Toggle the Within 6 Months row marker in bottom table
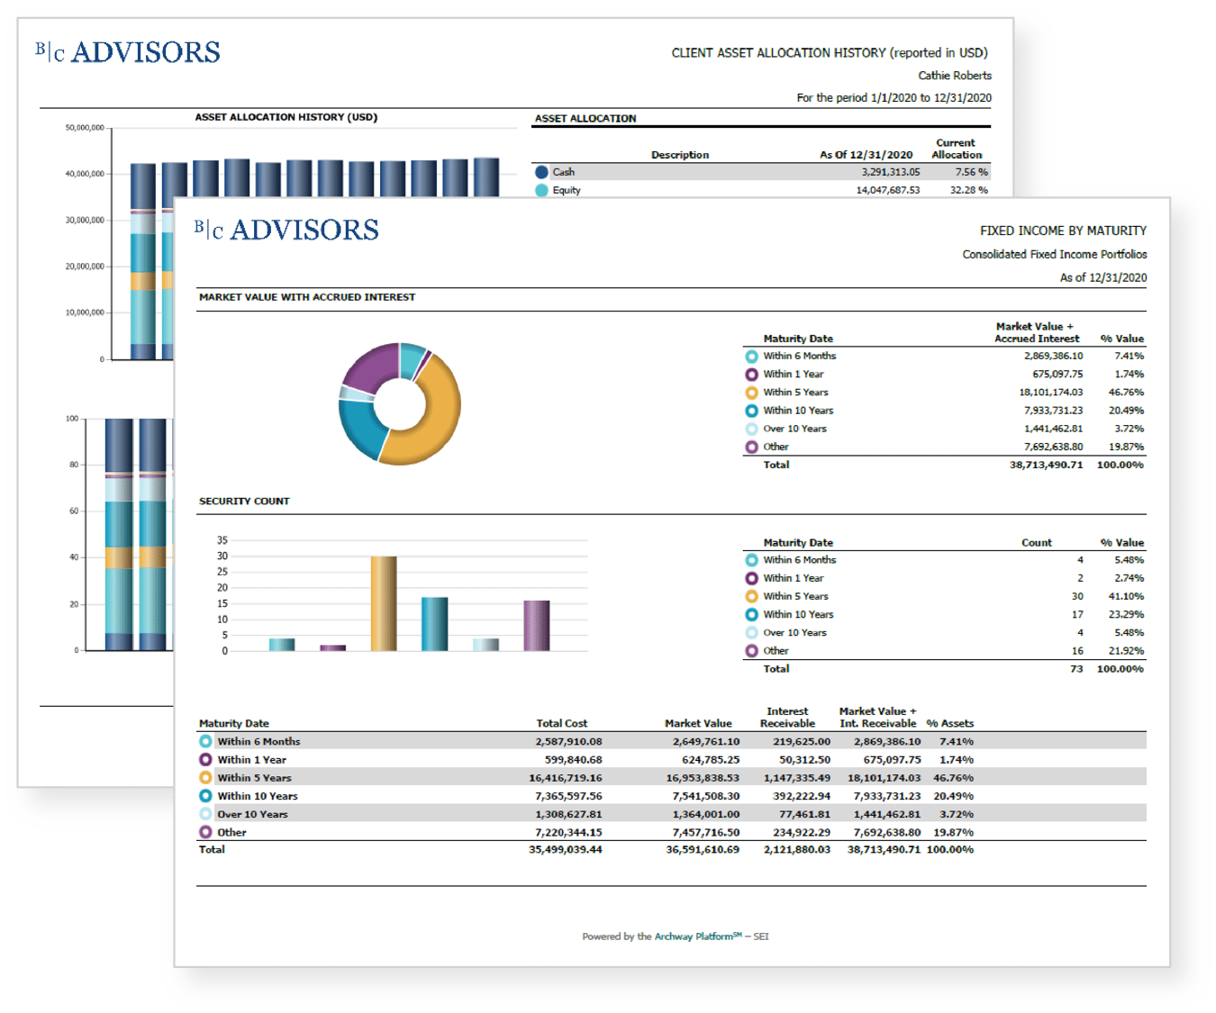Viewport: 1216px width, 1013px height. point(205,741)
